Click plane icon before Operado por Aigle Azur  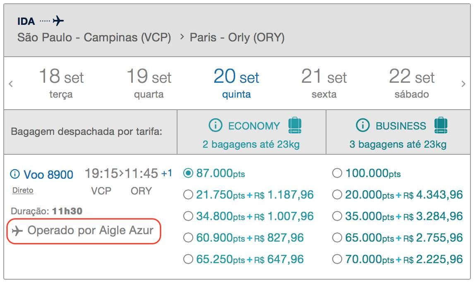pos(17,231)
